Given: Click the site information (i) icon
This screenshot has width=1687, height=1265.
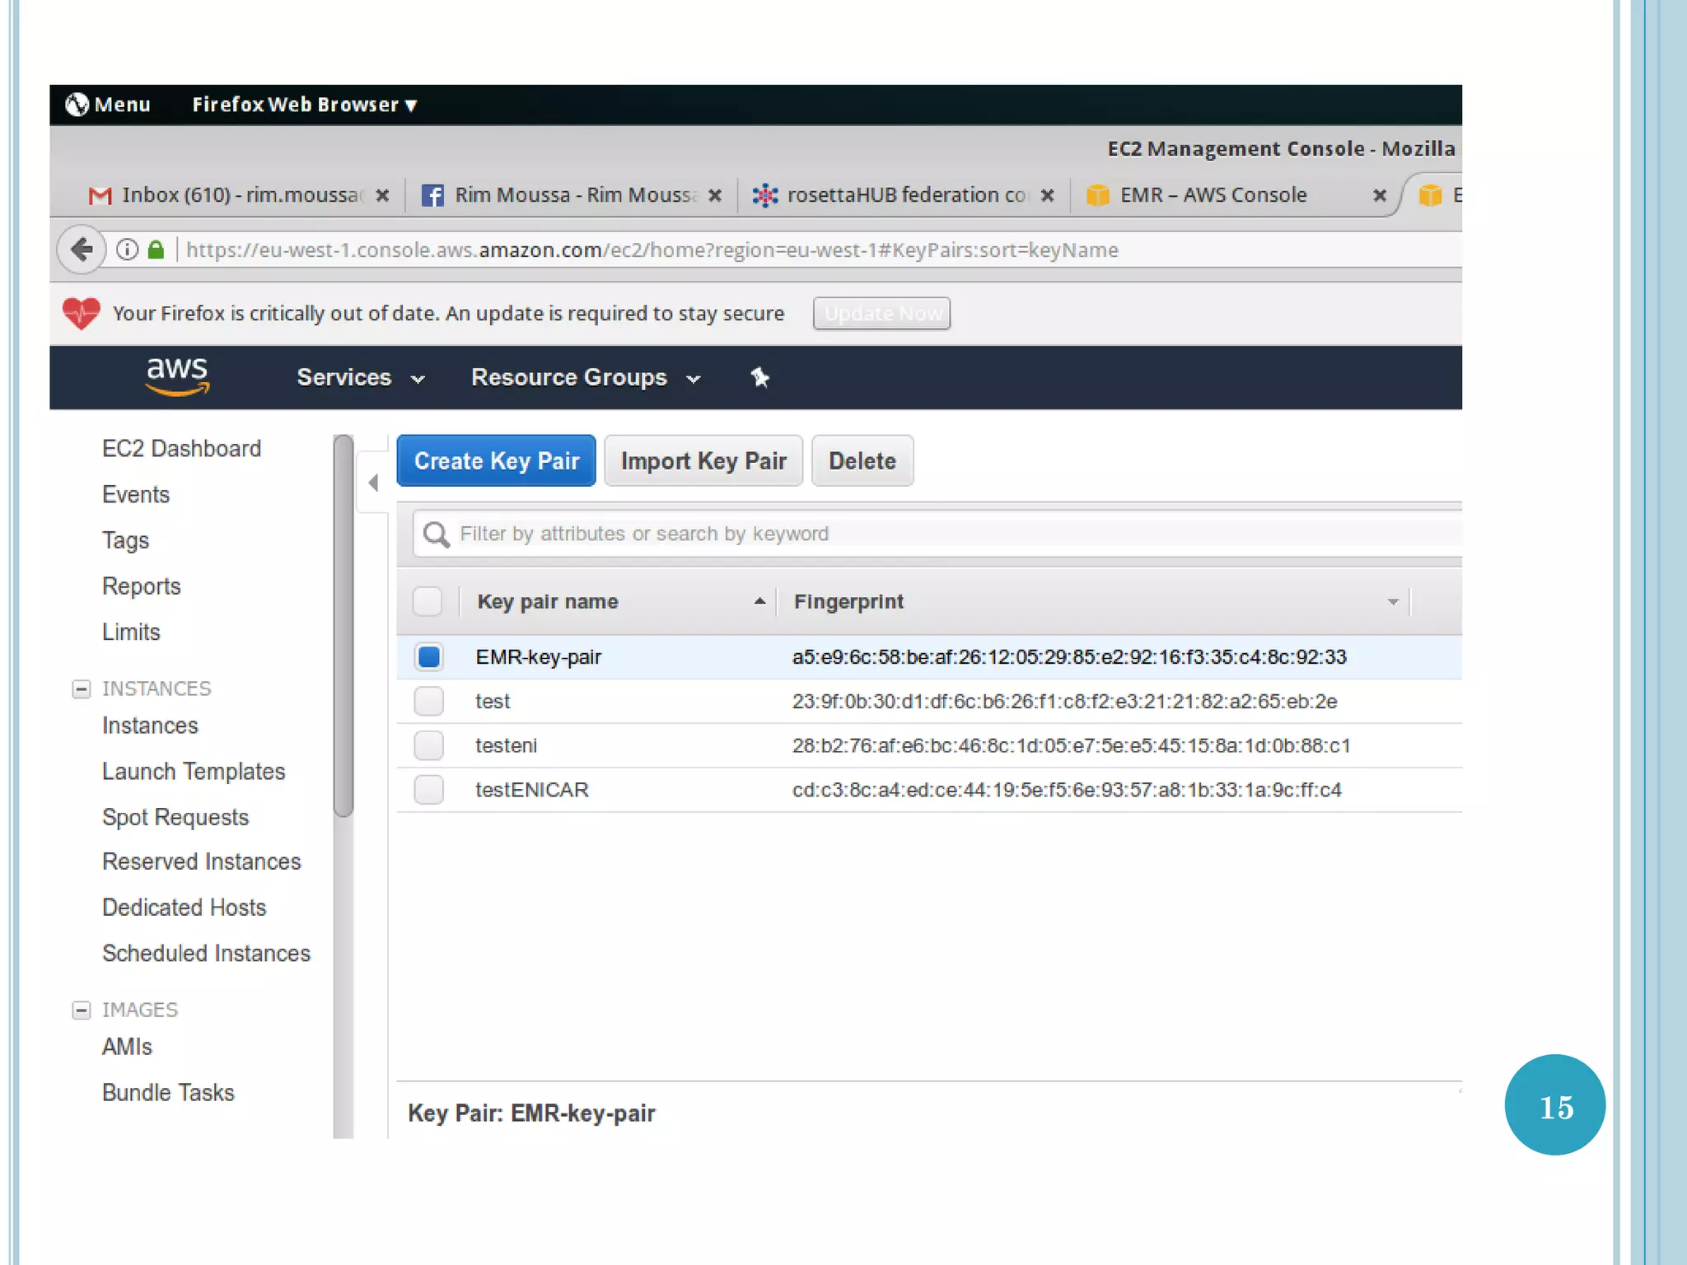Looking at the screenshot, I should (127, 250).
